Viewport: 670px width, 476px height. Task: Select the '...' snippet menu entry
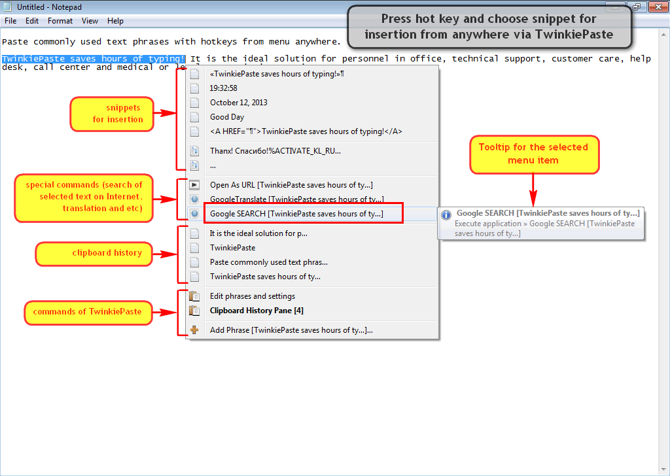click(313, 165)
